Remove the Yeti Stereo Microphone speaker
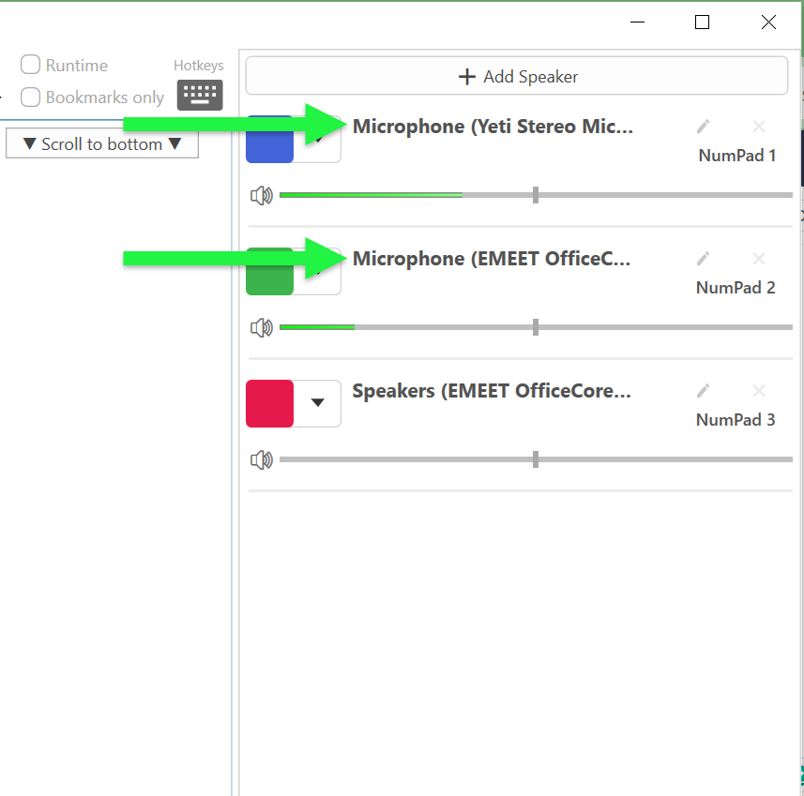The width and height of the screenshot is (804, 796). (x=759, y=126)
